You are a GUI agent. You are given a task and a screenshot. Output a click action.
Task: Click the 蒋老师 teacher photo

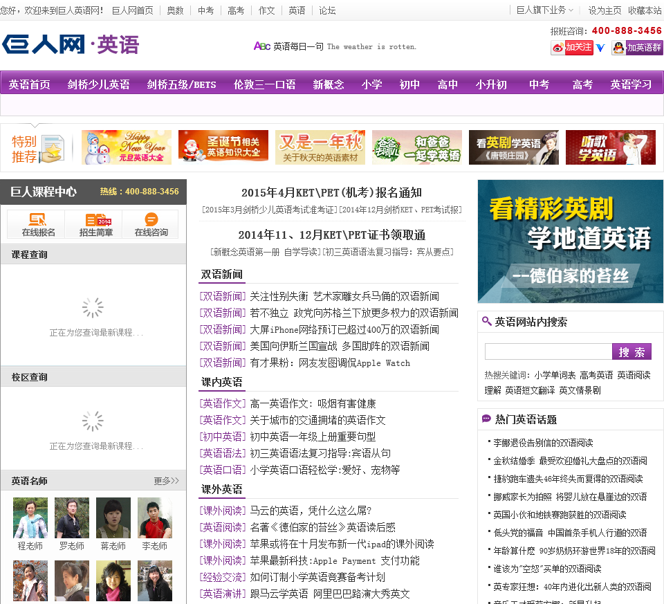click(x=113, y=518)
